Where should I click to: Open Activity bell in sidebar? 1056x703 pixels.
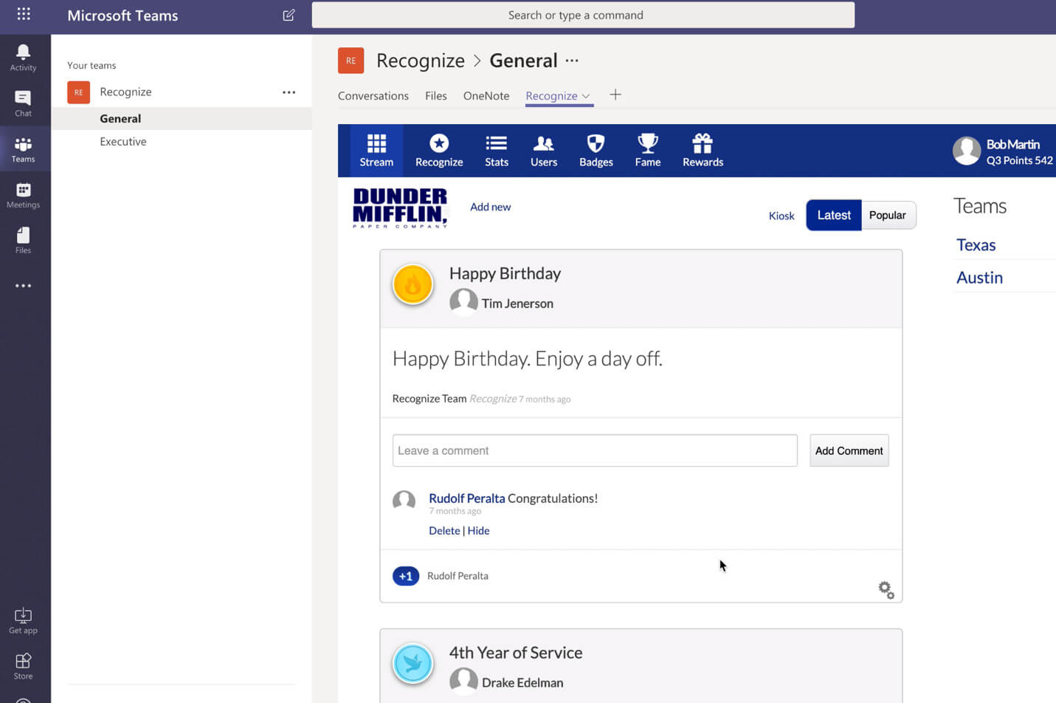23,58
